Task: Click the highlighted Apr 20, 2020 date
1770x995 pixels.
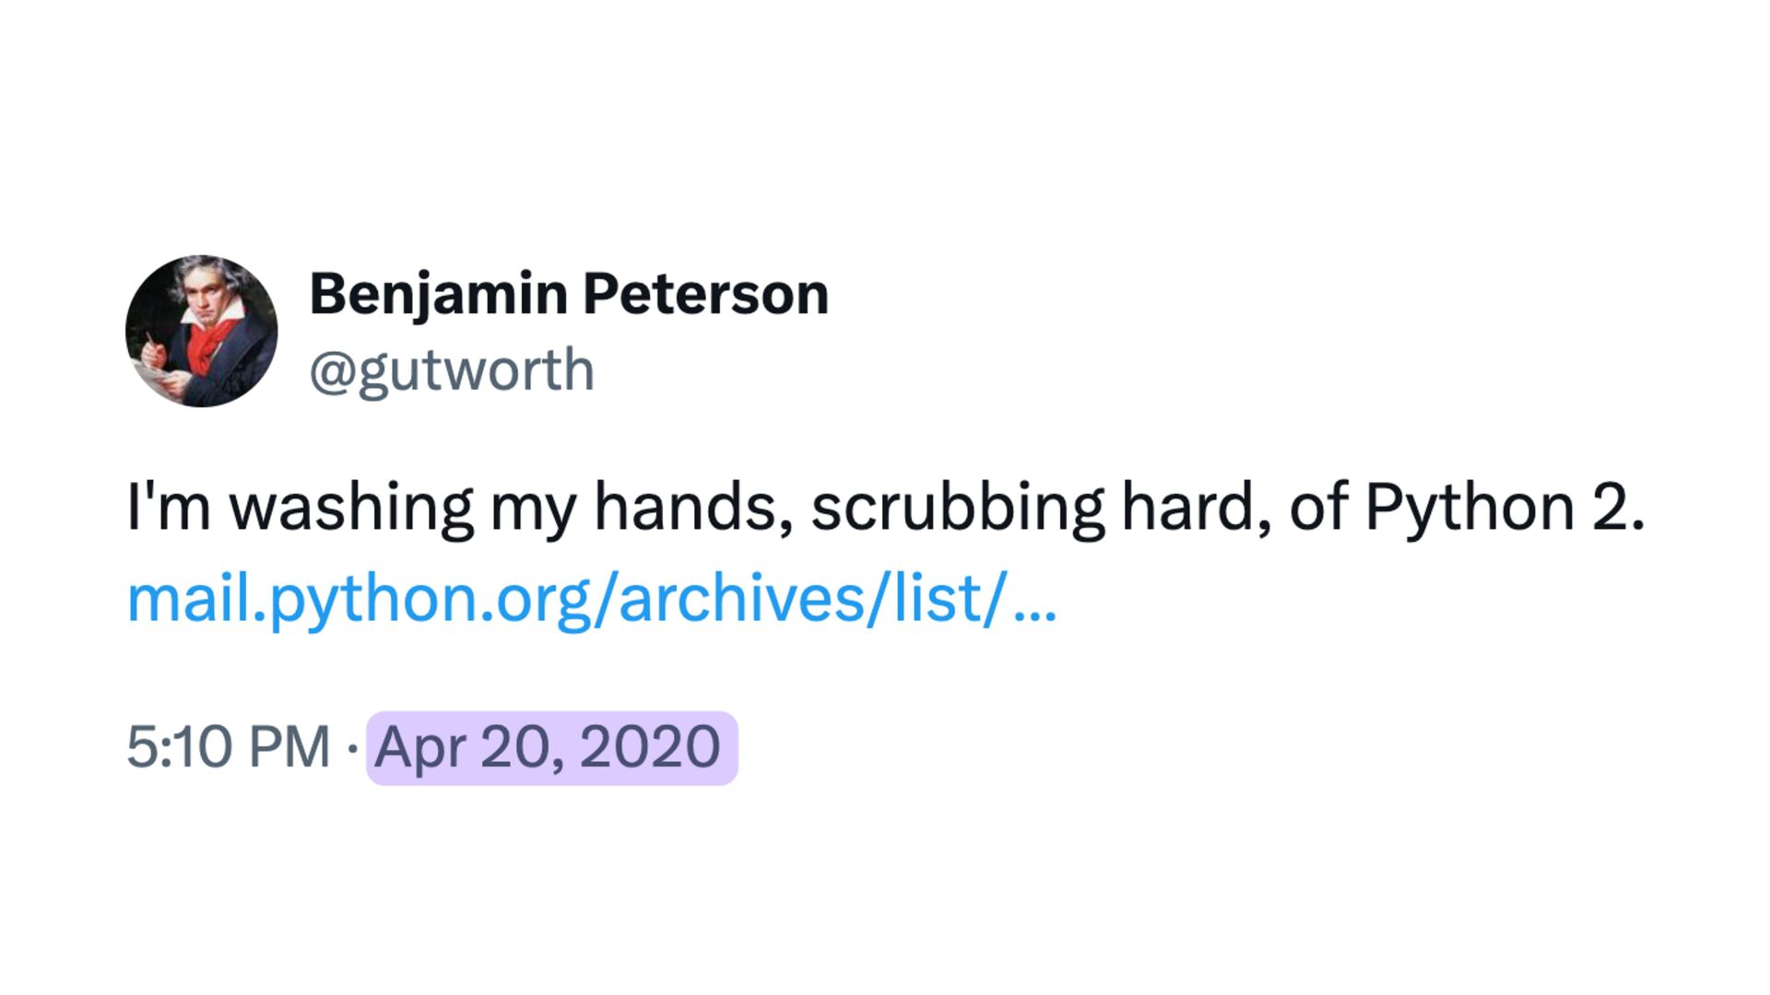Action: pyautogui.click(x=551, y=747)
